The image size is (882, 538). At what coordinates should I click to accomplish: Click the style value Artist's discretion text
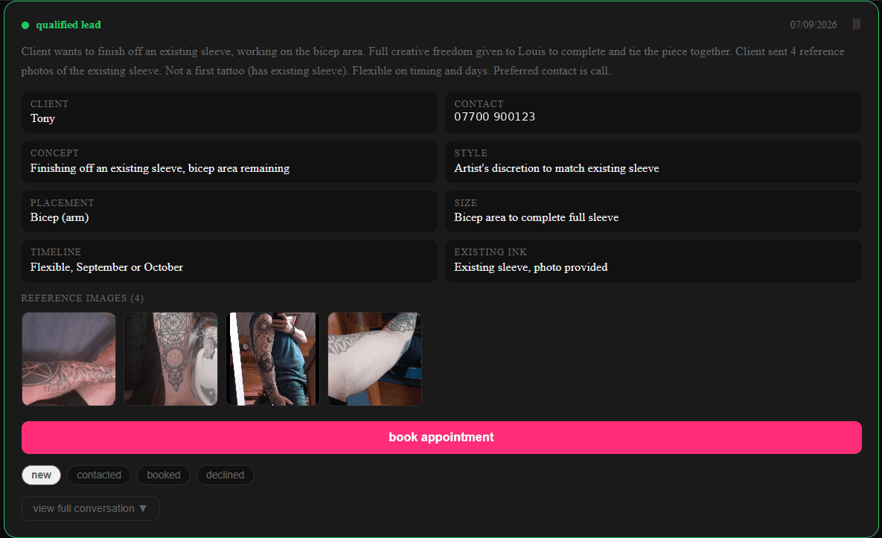tap(556, 168)
